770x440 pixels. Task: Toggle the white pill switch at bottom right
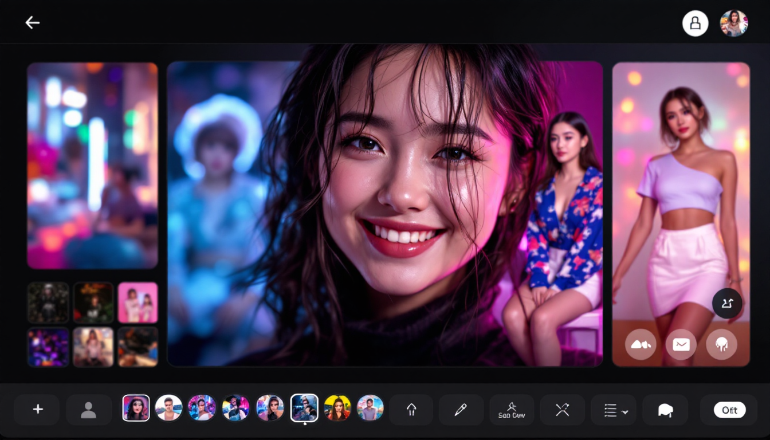tap(729, 410)
